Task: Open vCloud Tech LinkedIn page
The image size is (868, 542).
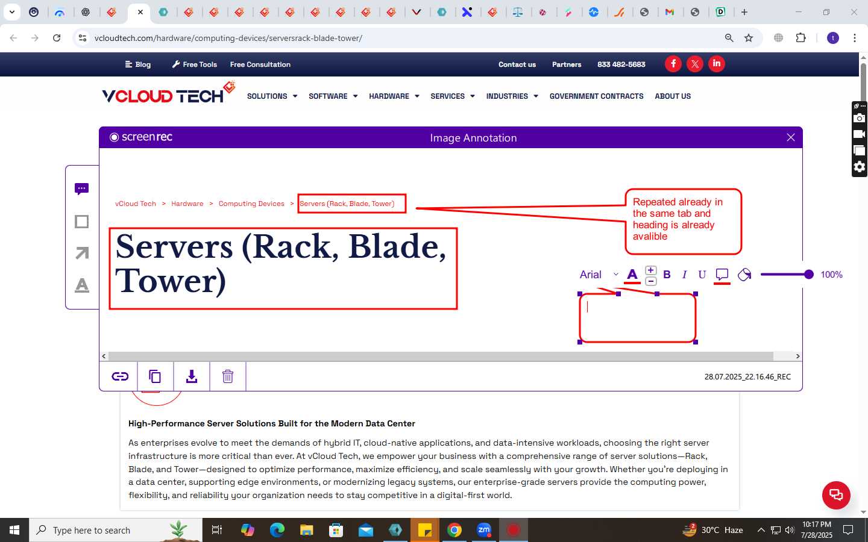Action: click(x=717, y=64)
